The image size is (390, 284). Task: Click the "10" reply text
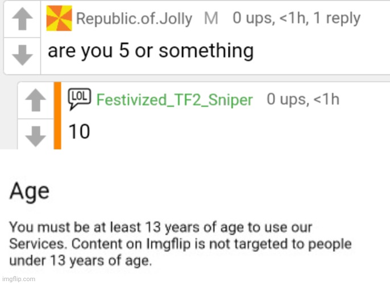pyautogui.click(x=79, y=131)
